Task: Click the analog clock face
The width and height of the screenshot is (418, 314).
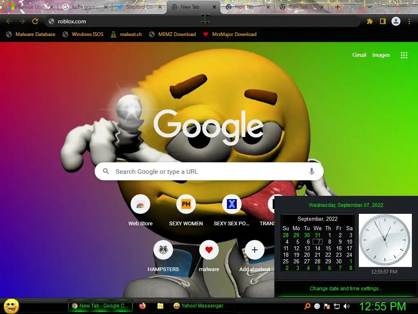Action: coord(385,240)
